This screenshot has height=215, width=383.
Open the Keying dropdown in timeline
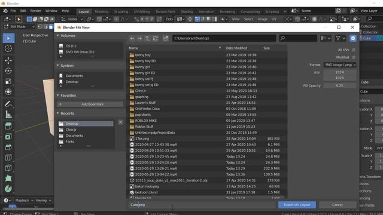pos(44,201)
